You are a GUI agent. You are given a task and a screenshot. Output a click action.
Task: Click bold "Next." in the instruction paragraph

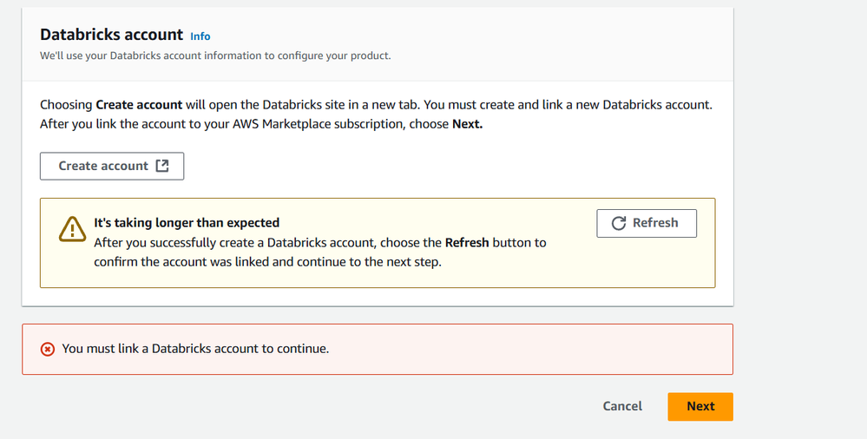[467, 124]
